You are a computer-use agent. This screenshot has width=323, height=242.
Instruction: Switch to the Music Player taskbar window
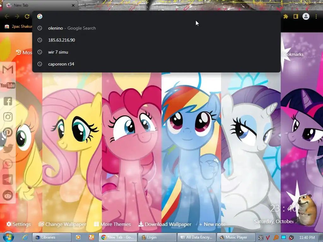coord(236,237)
